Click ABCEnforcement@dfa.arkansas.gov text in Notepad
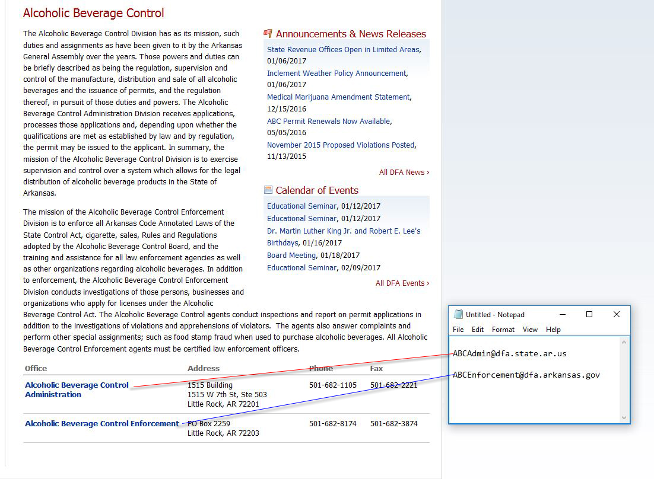The height and width of the screenshot is (479, 654). pos(526,375)
